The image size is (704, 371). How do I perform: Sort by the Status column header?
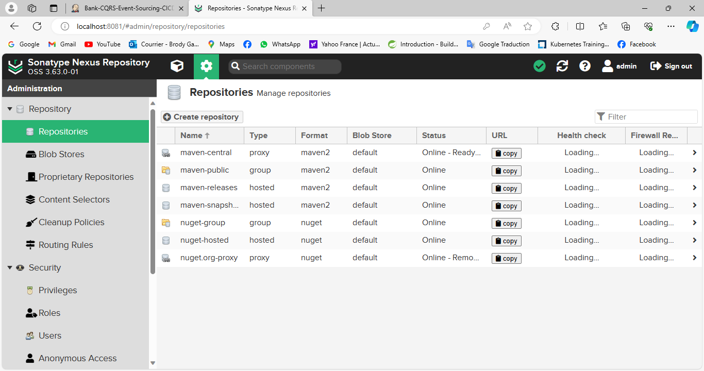tap(451, 136)
